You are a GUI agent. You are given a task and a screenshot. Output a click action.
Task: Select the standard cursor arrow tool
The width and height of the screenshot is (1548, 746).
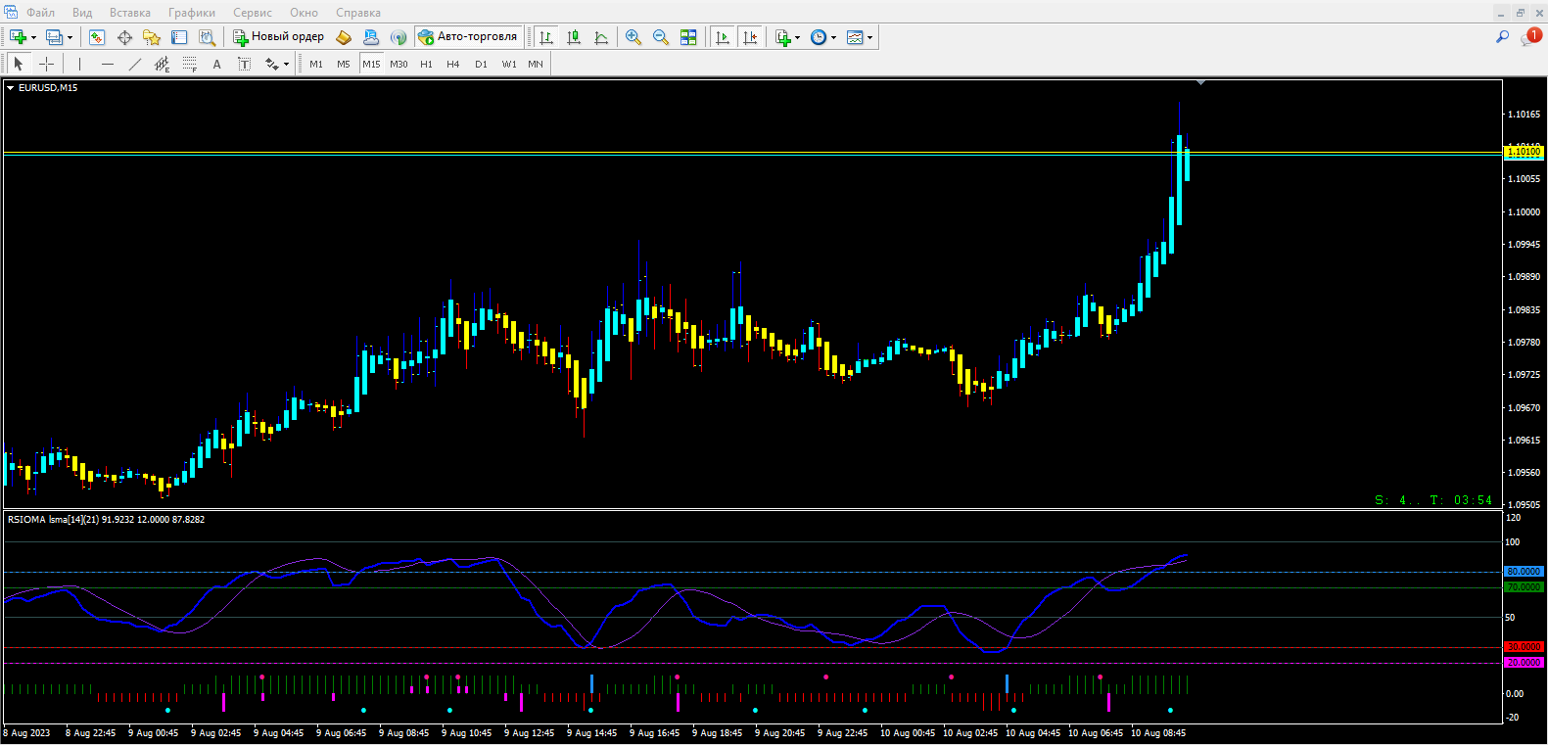(x=18, y=64)
